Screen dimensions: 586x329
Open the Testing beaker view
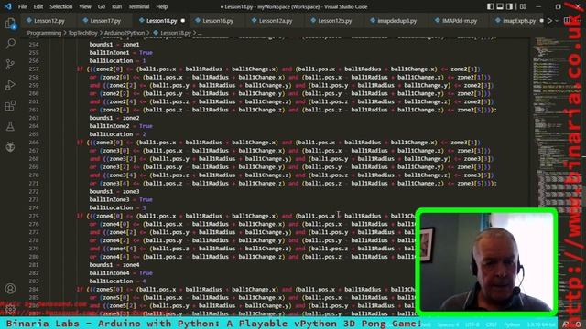(x=10, y=126)
